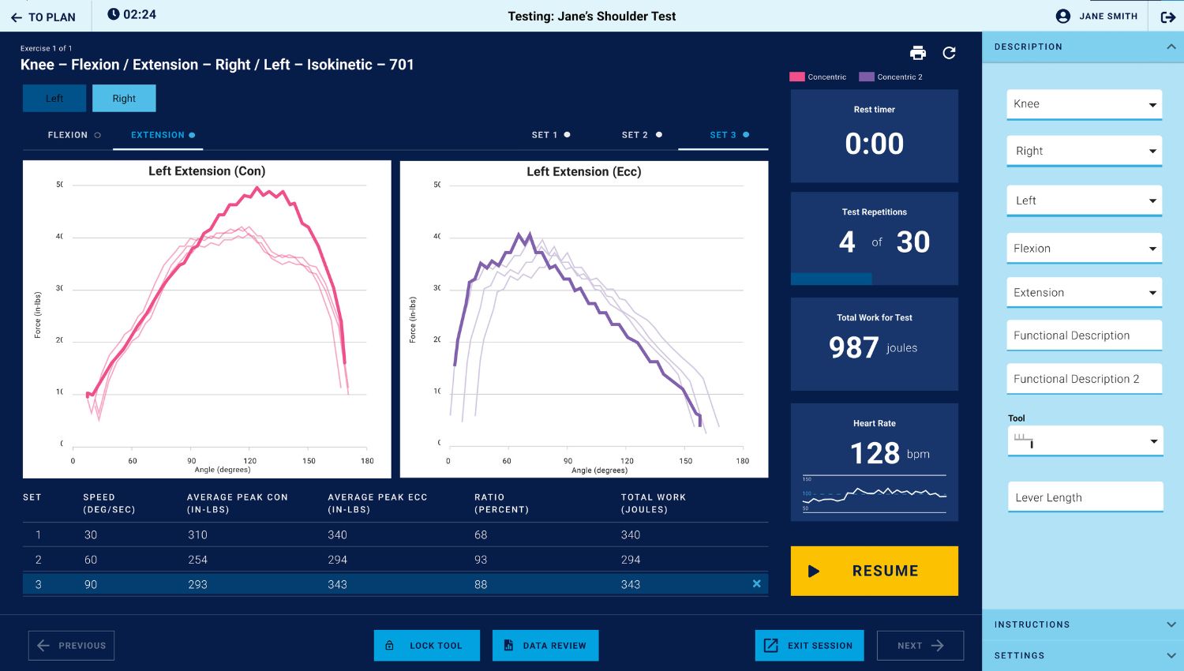This screenshot has height=671, width=1184.
Task: Click the refresh icon above rest timer
Action: (949, 53)
